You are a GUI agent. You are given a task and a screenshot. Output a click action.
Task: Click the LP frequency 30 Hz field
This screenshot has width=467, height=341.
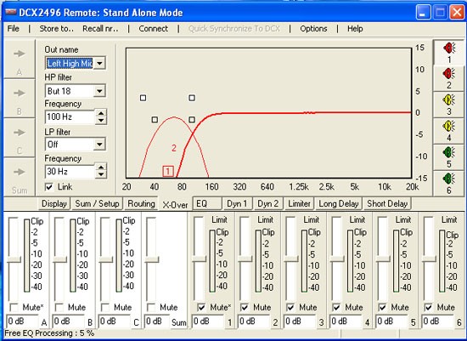pyautogui.click(x=70, y=171)
